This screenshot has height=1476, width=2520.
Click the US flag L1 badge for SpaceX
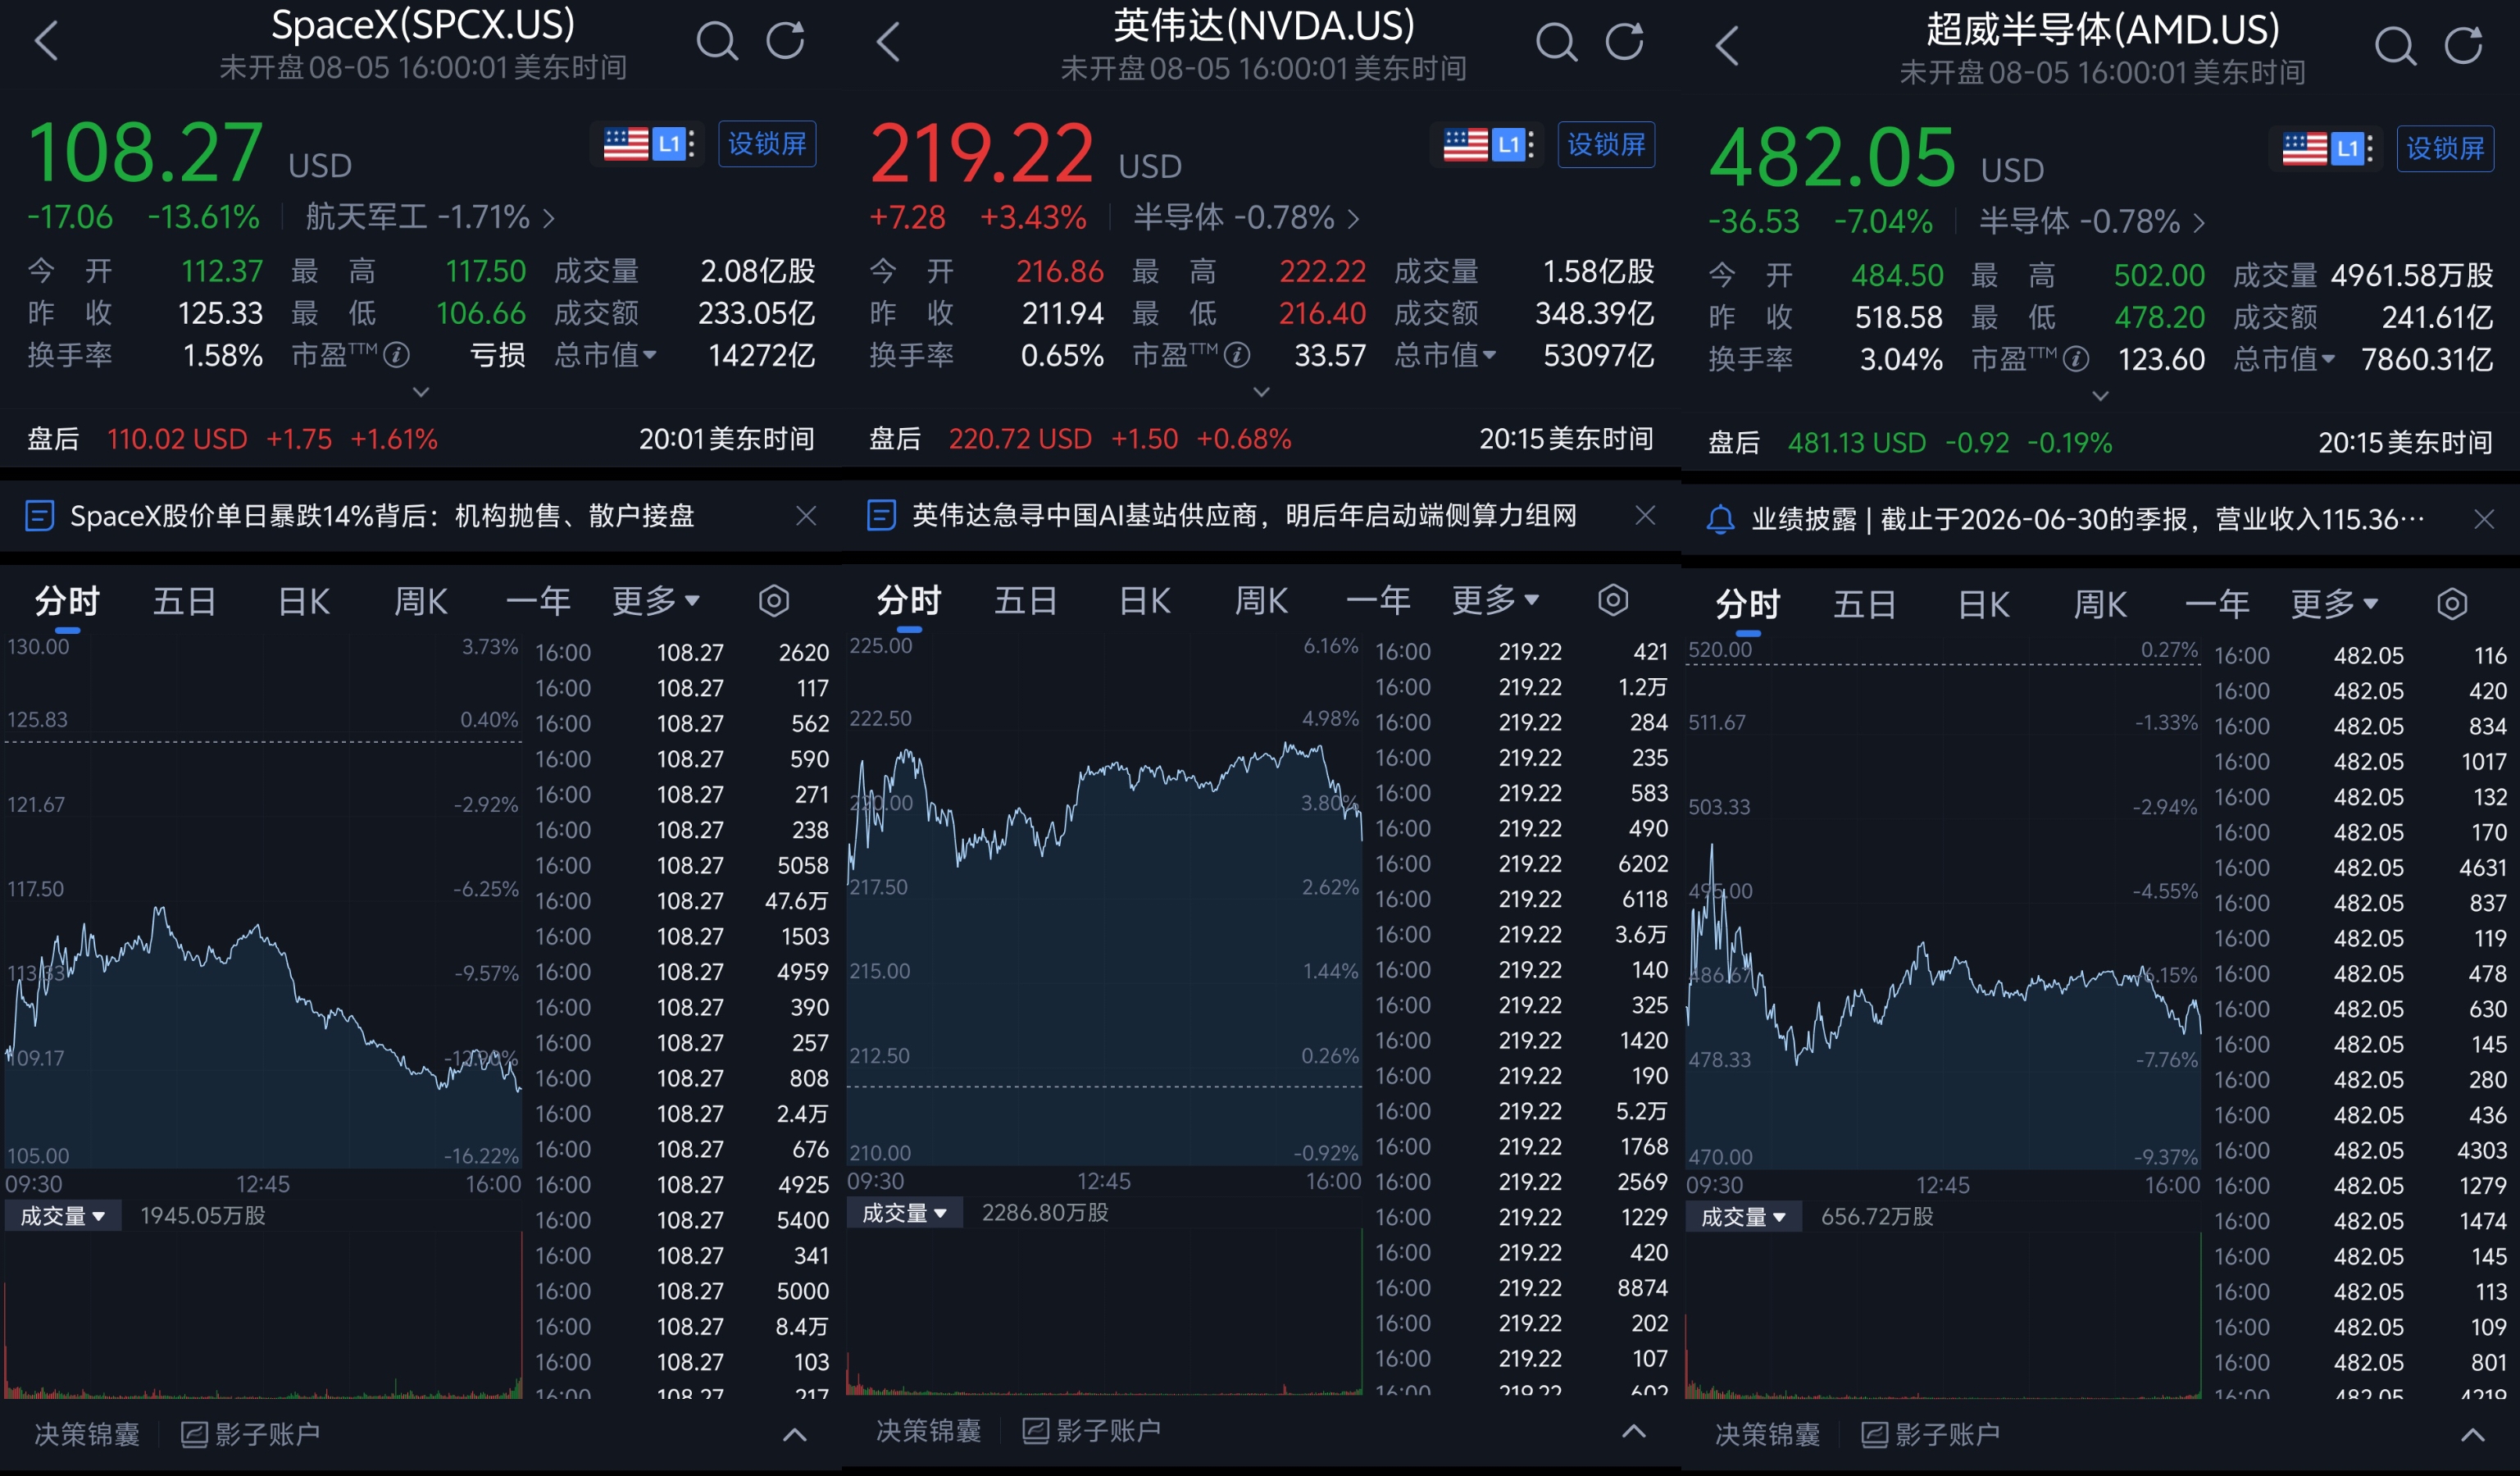[x=648, y=144]
